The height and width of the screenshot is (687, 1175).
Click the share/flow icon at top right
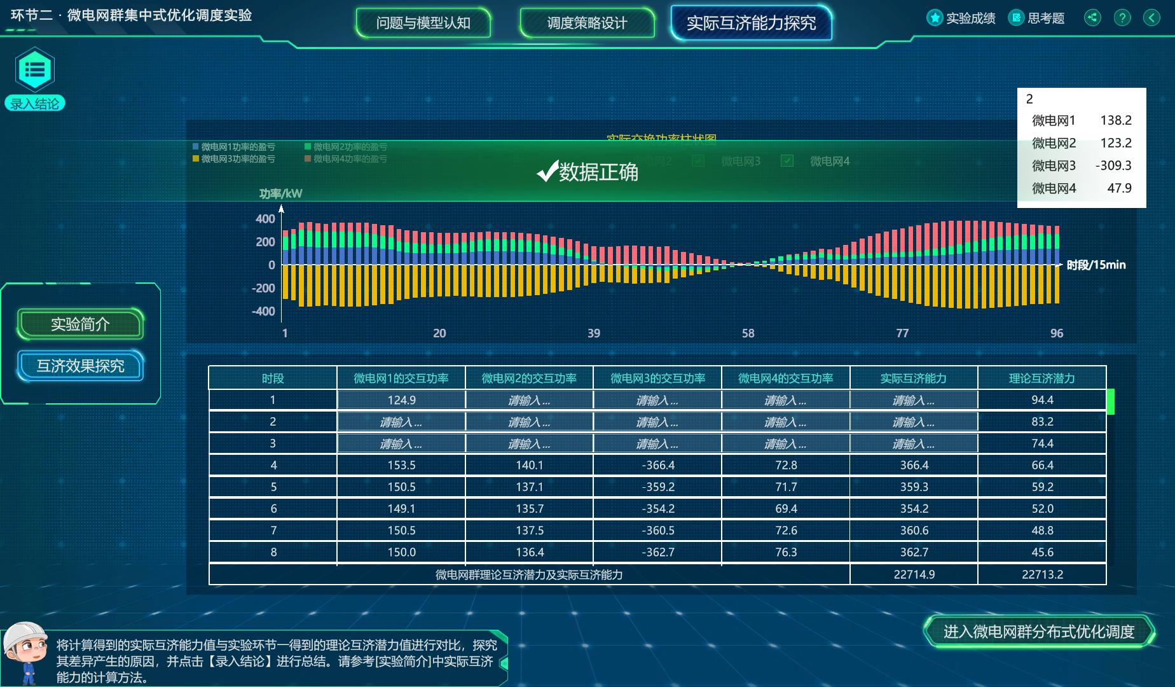click(1092, 17)
